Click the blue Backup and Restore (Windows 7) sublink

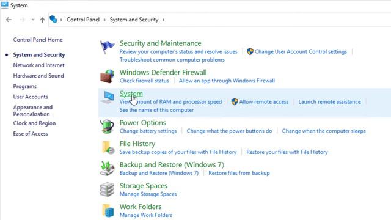click(159, 173)
